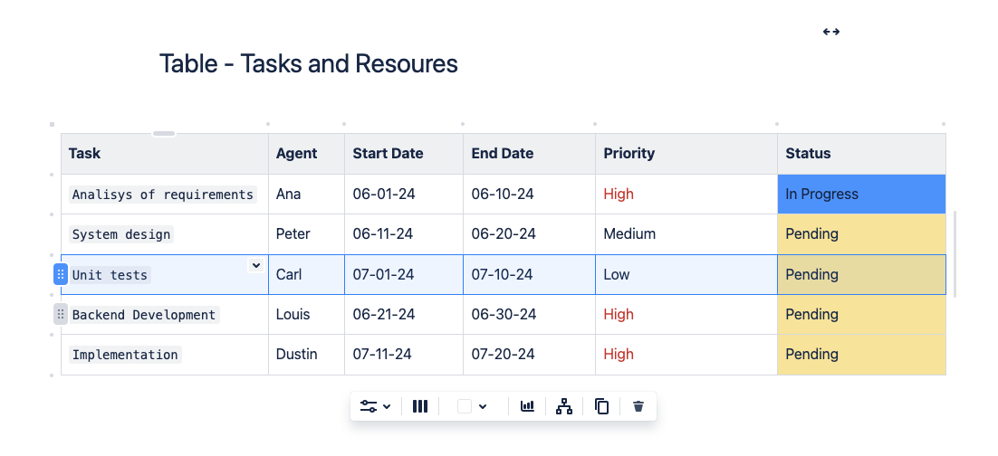
Task: Click the distribute columns icon
Action: pos(420,407)
